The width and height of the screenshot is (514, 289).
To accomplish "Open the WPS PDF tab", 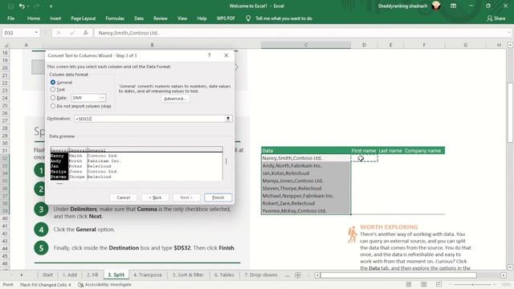I will [x=226, y=18].
